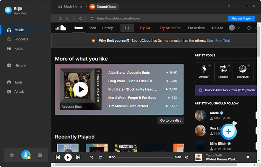This screenshot has width=261, height=167.
Task: Go back in the embedded browser
Action: point(67,19)
